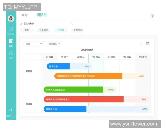The width and height of the screenshot is (164, 131).
Task: Open the 他负责的 dropdown
Action: 54,43
